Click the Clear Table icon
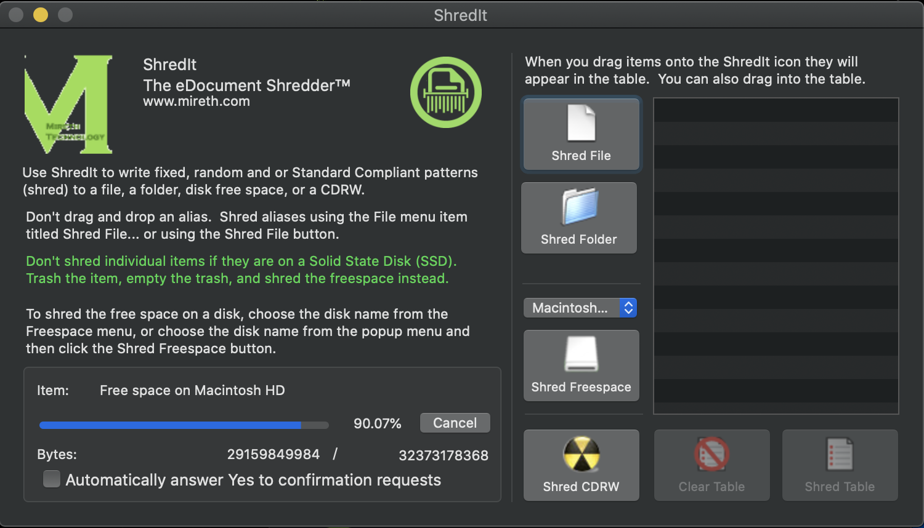 coord(711,454)
